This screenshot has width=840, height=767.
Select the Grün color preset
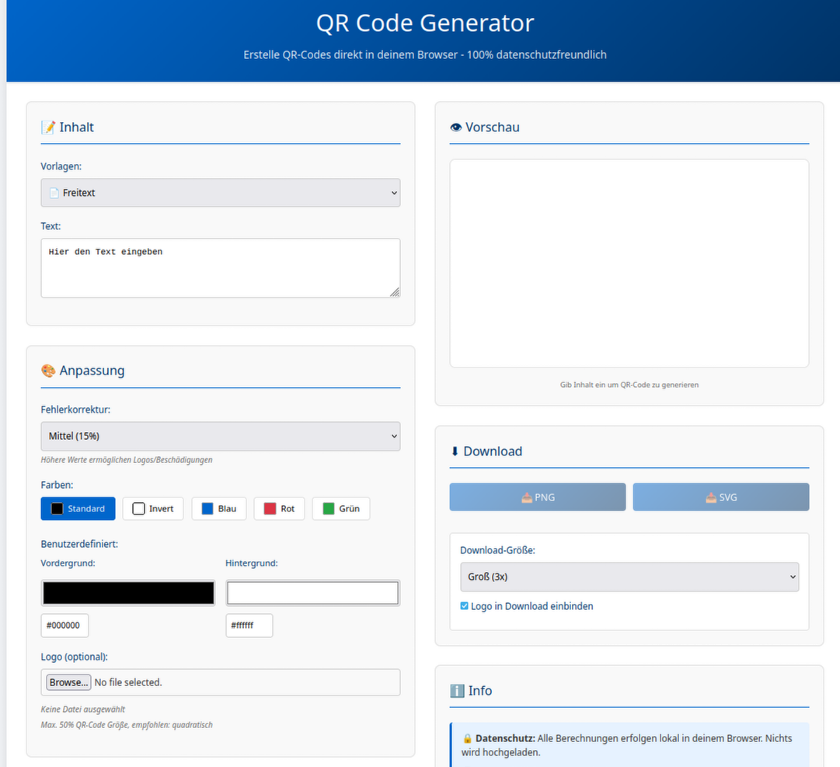340,509
